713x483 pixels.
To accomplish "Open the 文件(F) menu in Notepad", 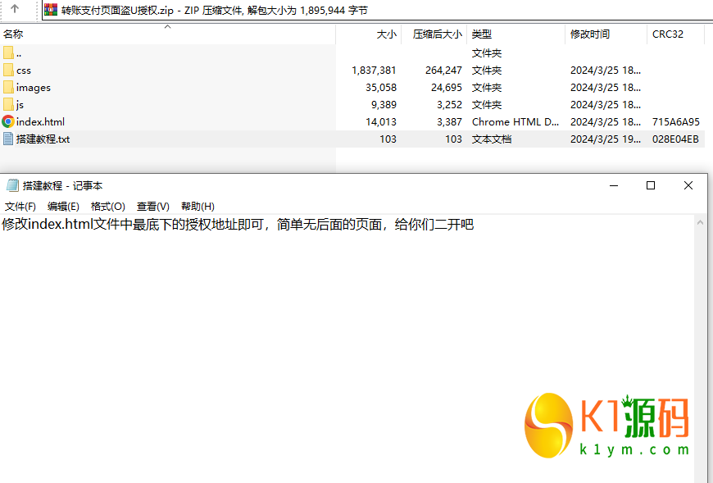I will tap(20, 207).
